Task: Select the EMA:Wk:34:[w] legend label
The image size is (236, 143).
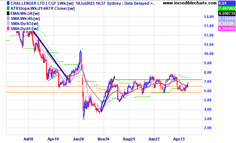Action: [25, 13]
